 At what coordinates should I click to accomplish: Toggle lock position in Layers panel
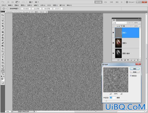tap(122, 26)
